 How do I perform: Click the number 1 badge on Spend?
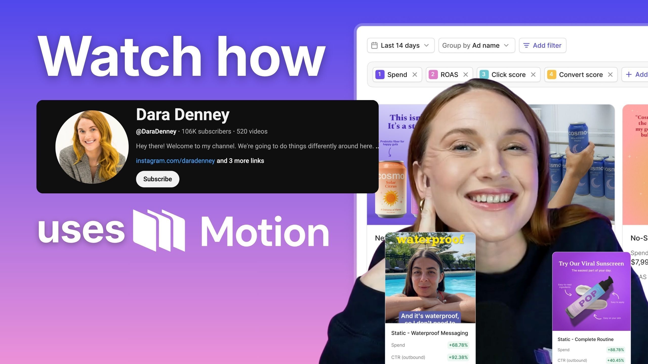tap(380, 75)
